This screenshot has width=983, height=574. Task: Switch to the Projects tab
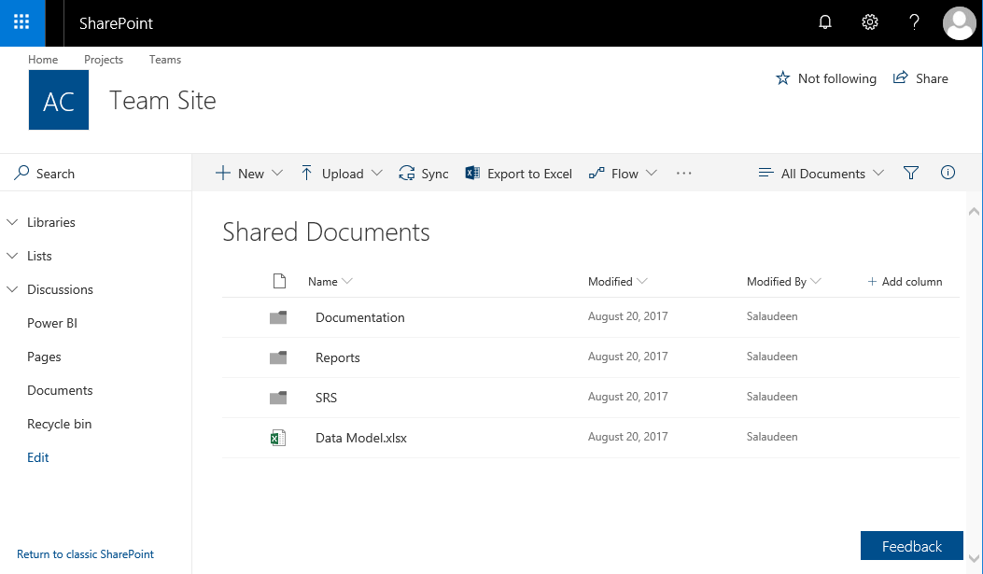[104, 59]
